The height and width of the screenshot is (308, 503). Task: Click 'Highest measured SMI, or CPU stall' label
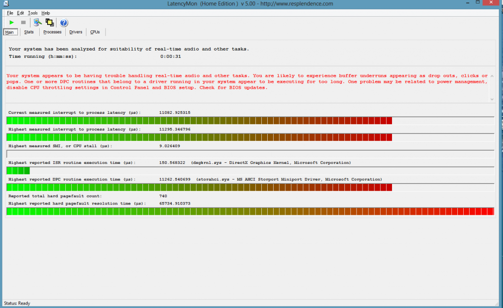coord(60,146)
